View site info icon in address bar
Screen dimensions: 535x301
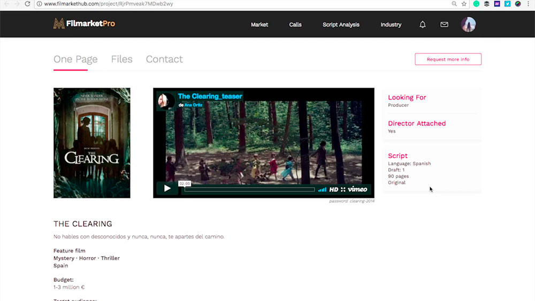coord(39,4)
